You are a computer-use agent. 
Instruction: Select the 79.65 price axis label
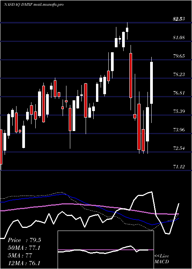pos(179,56)
